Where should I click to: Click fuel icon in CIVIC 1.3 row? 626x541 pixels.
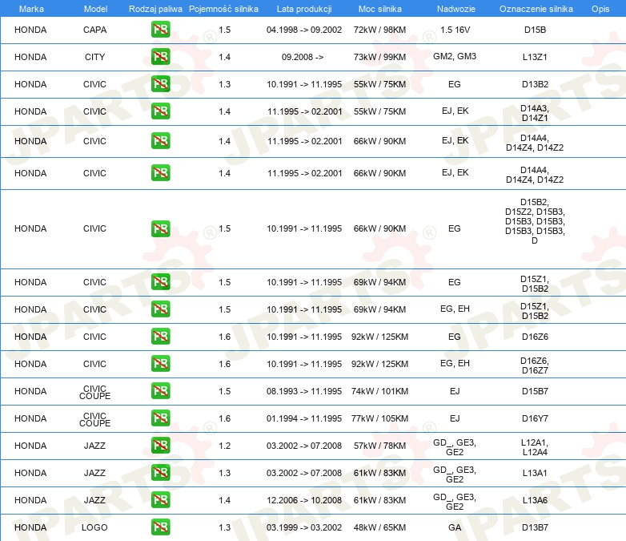tap(160, 84)
